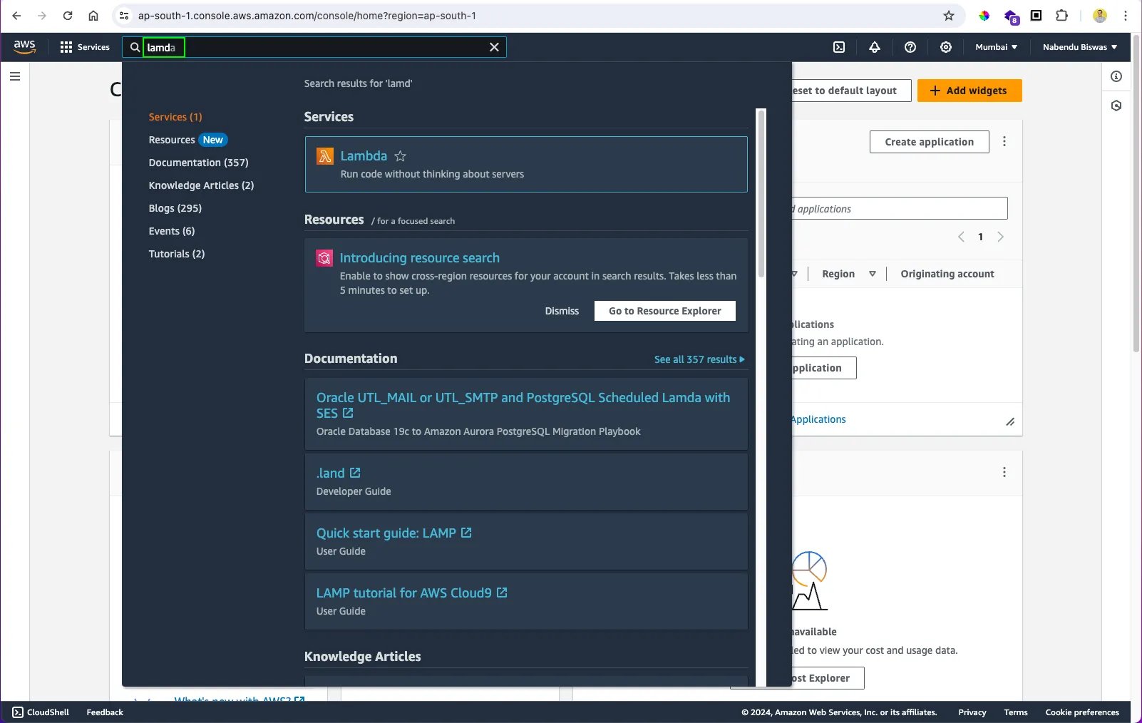Open the info panel icon on right edge
Viewport: 1142px width, 723px height.
[x=1116, y=76]
